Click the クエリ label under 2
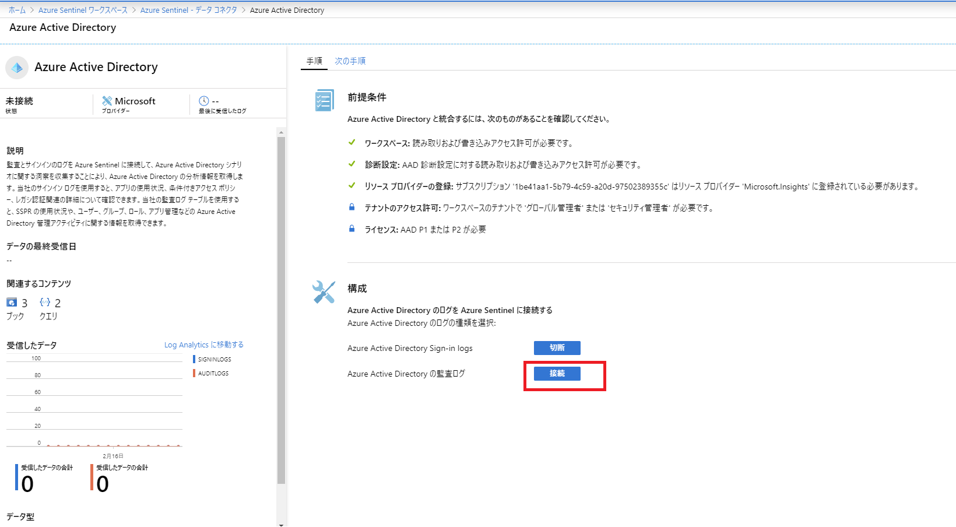 [48, 316]
